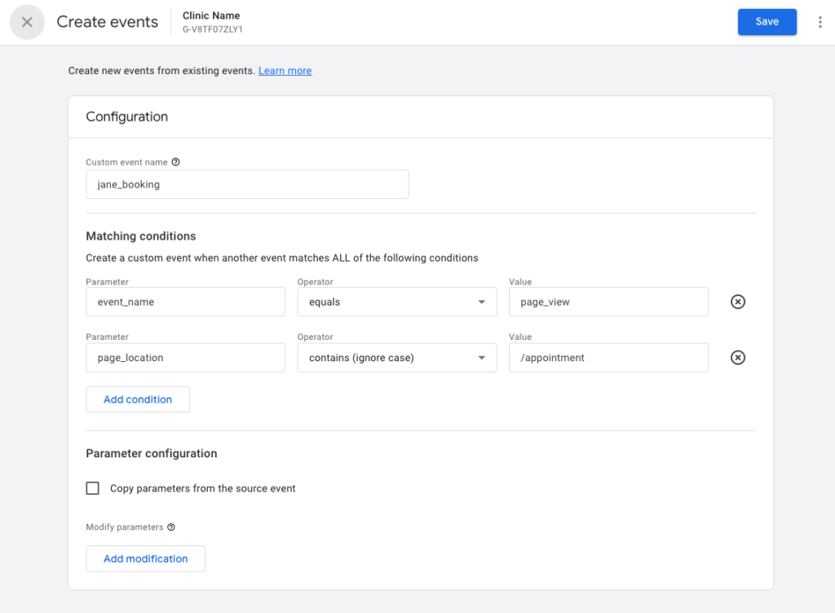
Task: Expand the 'contains (ignore case)' operator dropdown
Action: 396,358
